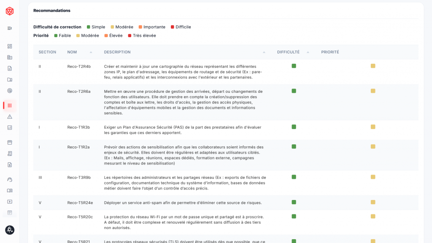This screenshot has height=243, width=432.
Task: Click yellow priority swatch for Reco-T5R24e
Action: pyautogui.click(x=373, y=202)
